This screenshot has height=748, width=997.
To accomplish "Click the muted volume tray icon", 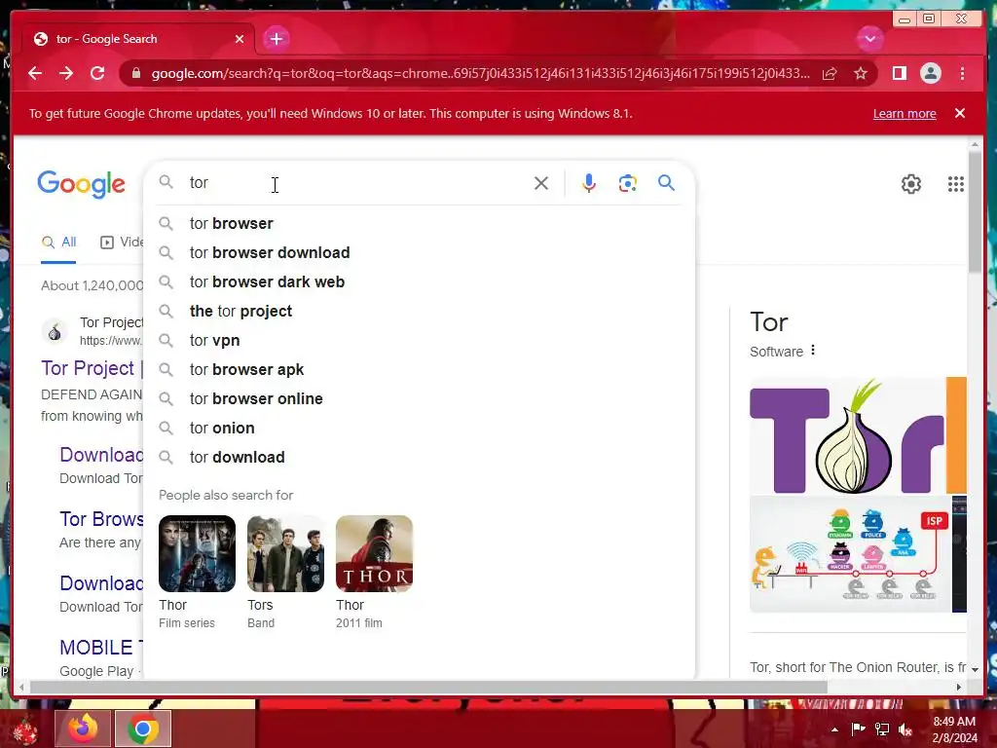I will coord(905,729).
